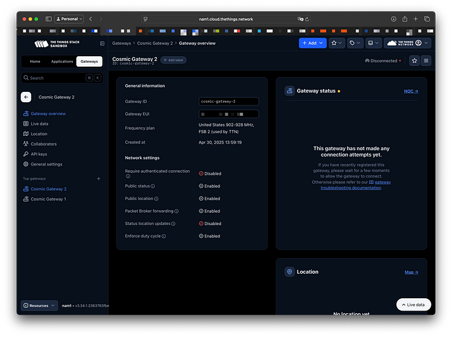Select the Gateways tab
Image resolution: width=452 pixels, height=337 pixels.
pos(89,61)
